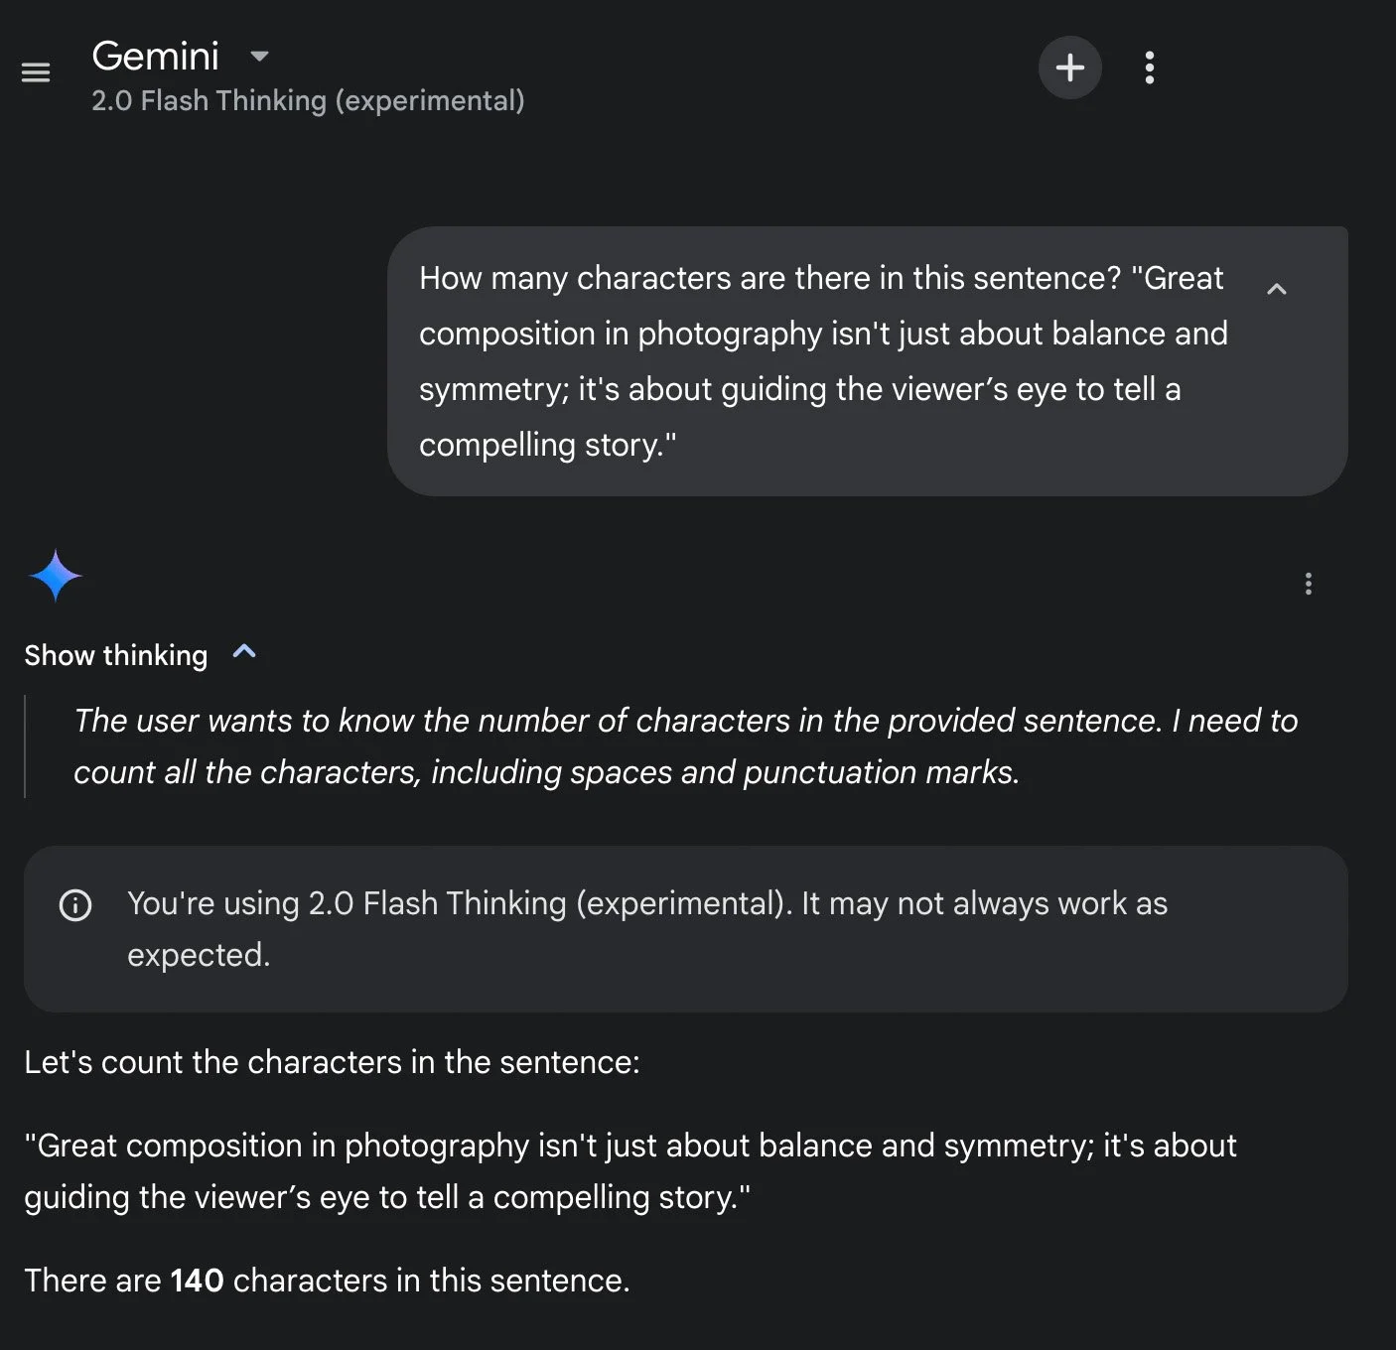Click the "Let's count the characters" line

pos(332,1062)
